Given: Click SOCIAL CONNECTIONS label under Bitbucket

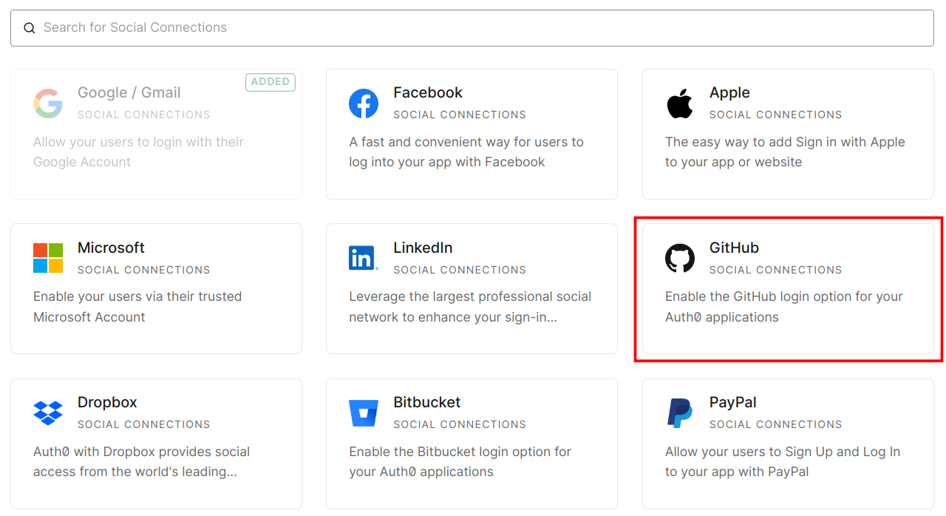Looking at the screenshot, I should pos(460,424).
